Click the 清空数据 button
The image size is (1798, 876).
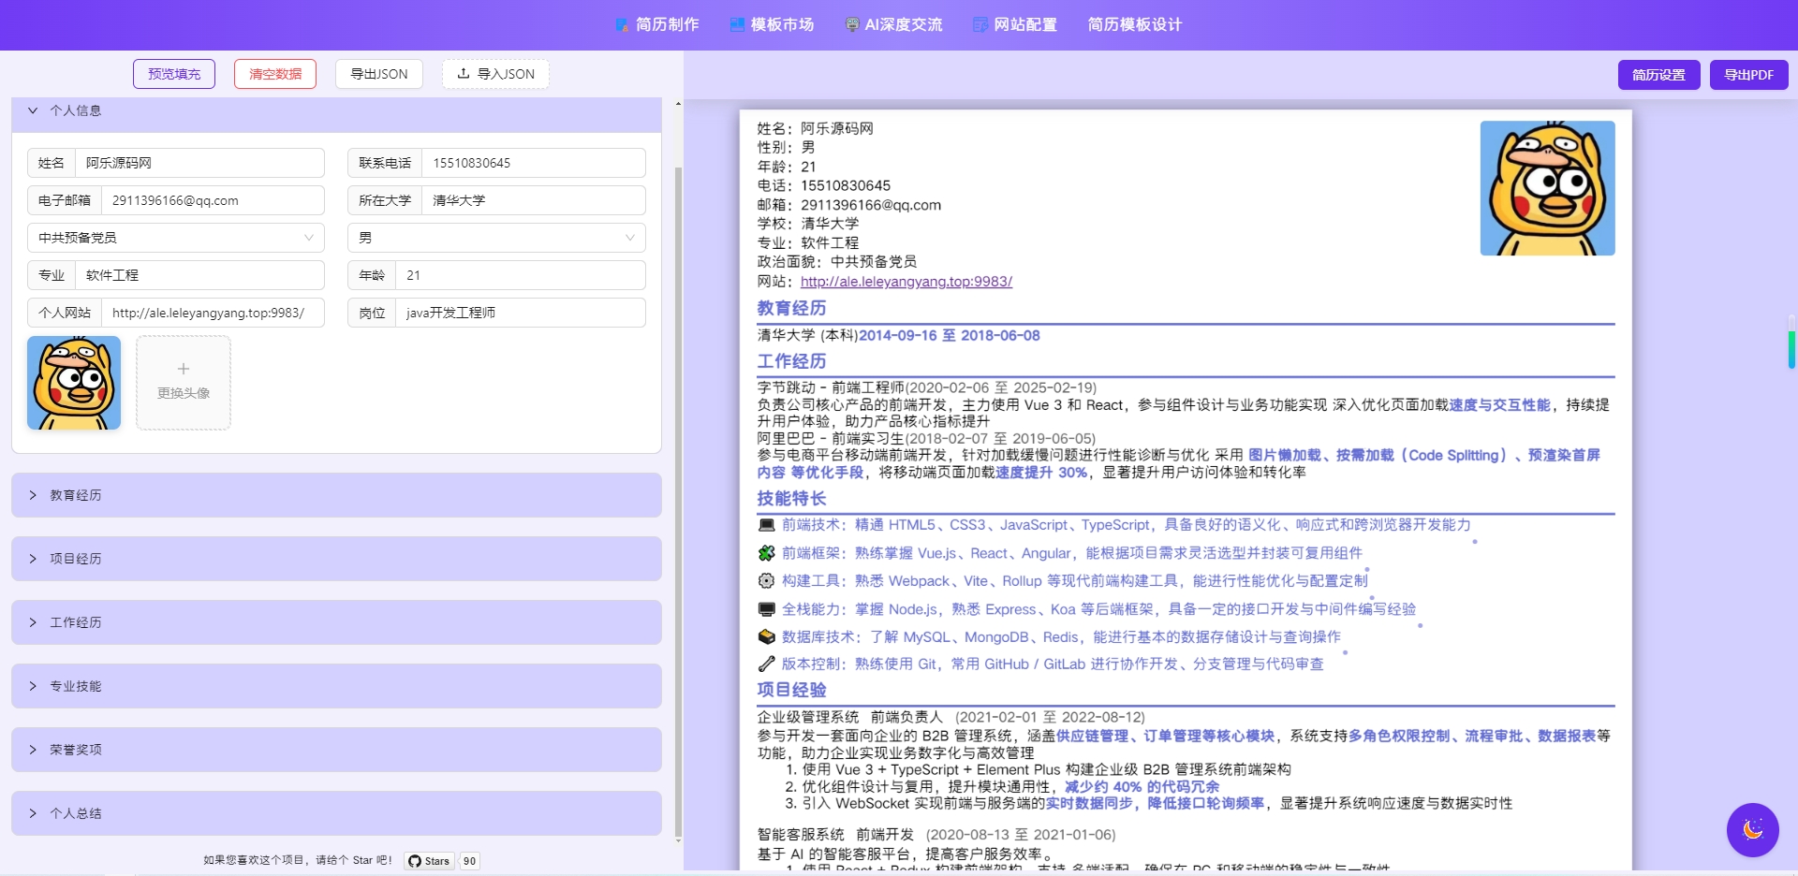point(275,74)
